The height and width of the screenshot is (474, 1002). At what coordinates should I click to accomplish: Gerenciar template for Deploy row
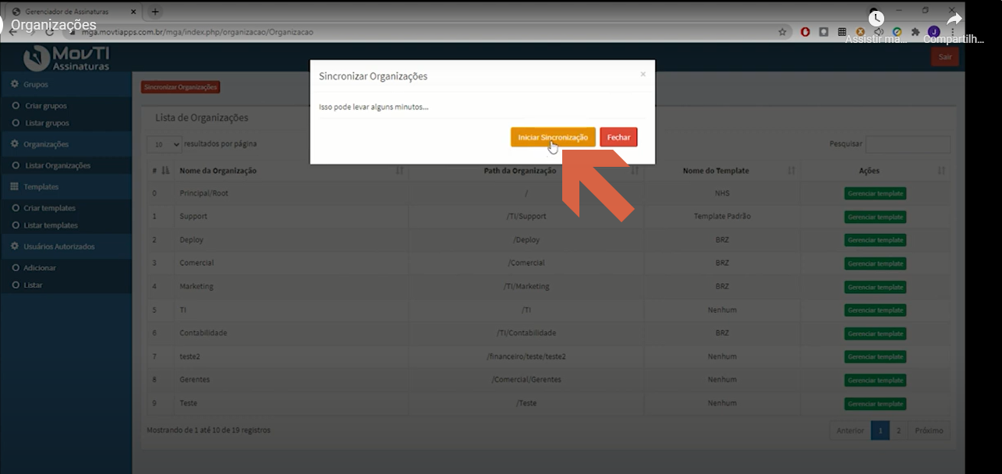coord(875,240)
